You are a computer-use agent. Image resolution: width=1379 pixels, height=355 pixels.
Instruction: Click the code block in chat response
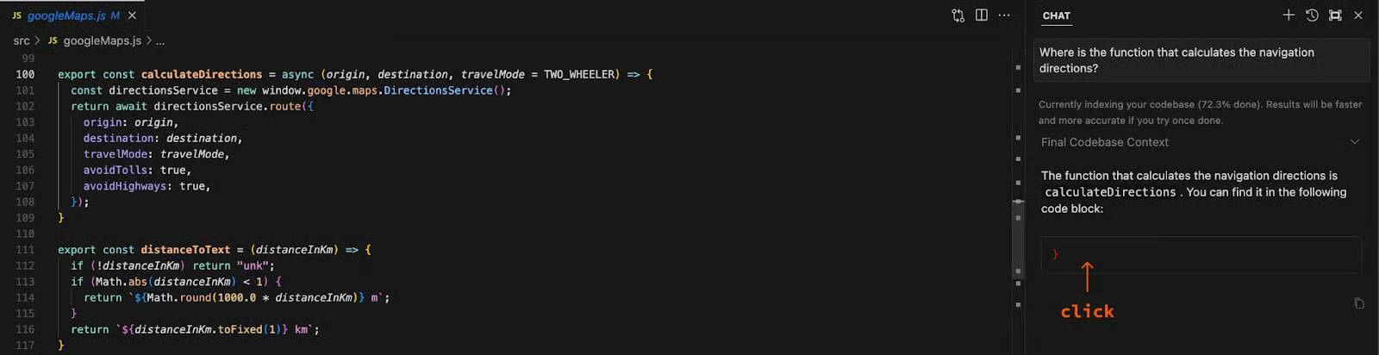(x=1200, y=254)
